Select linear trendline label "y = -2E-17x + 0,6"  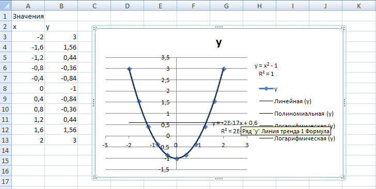click(235, 123)
